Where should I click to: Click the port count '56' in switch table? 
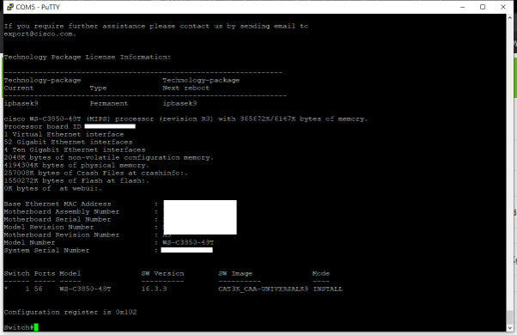tap(39, 289)
